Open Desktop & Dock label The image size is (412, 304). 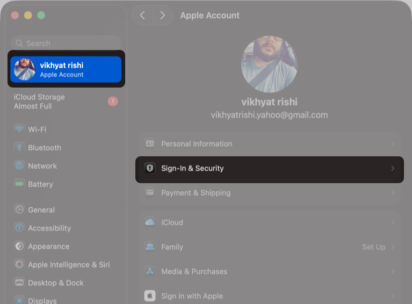click(56, 283)
